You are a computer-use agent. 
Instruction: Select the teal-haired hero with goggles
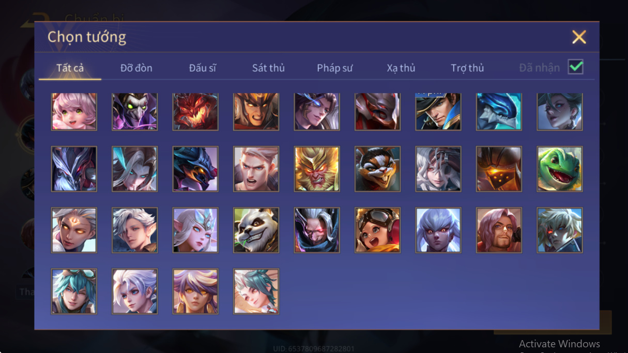tap(74, 291)
